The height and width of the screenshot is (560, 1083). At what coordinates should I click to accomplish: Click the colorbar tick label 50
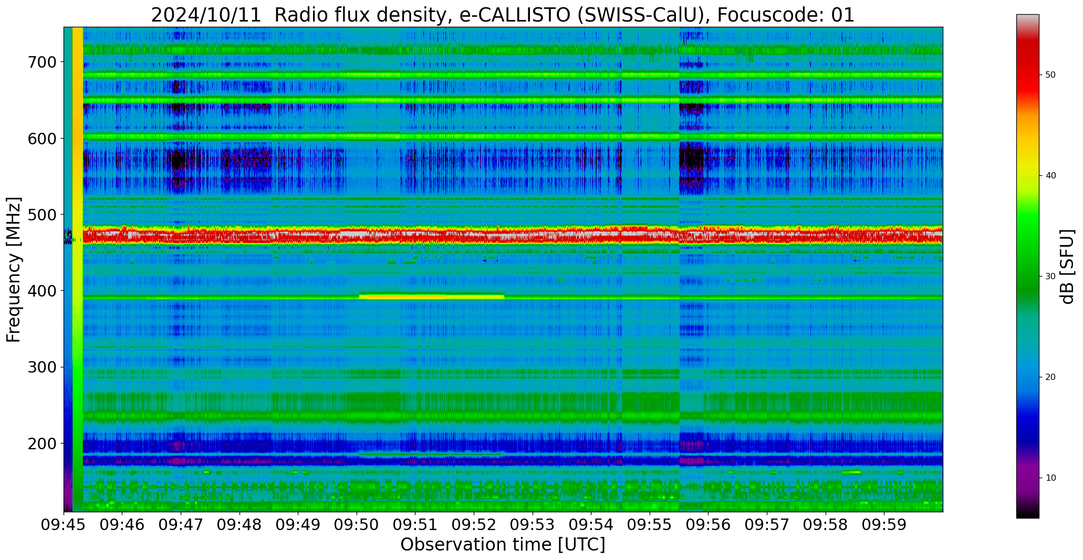pos(1050,75)
